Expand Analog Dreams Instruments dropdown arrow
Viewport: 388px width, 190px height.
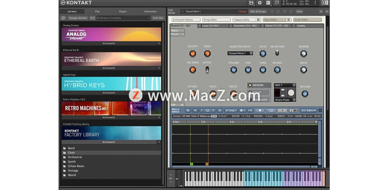[x=159, y=44]
